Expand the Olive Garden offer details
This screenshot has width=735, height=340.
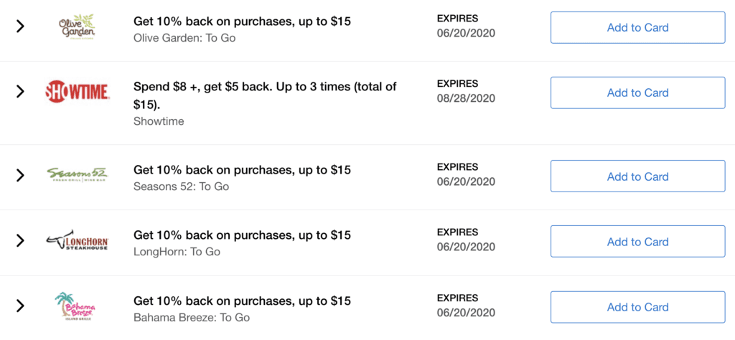pos(19,27)
